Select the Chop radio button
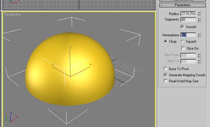Viewport: 210px width, 127px height. pos(165,41)
